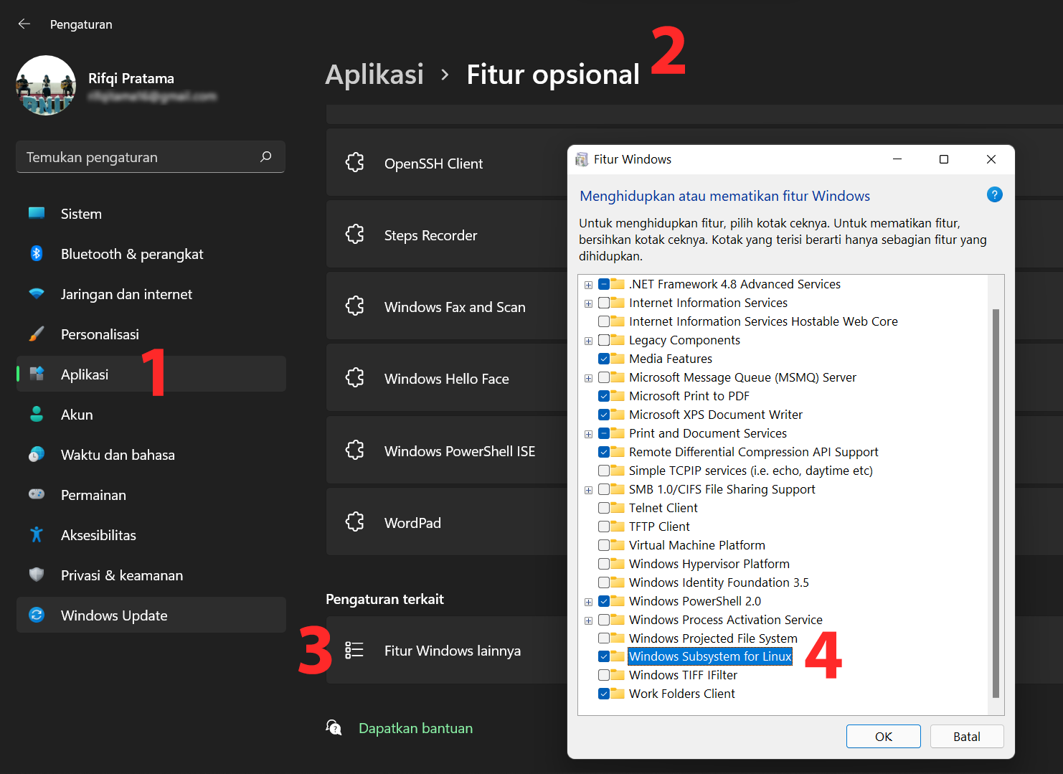Select Windows TIFF IFilter feature text
Screen dimensions: 1063x774
[683, 675]
